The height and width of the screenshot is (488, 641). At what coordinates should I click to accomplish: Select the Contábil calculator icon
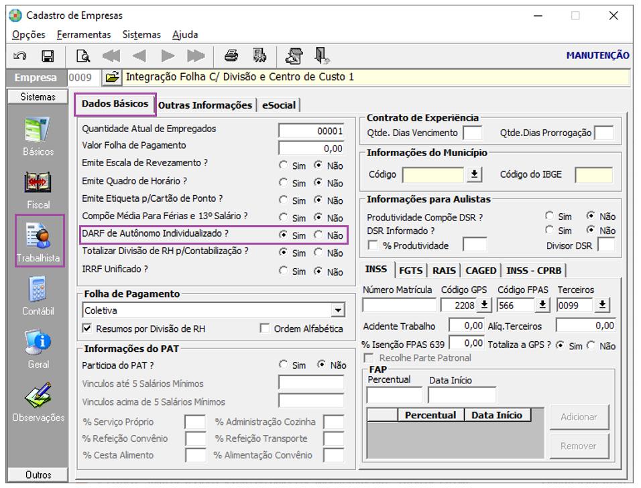pos(38,289)
